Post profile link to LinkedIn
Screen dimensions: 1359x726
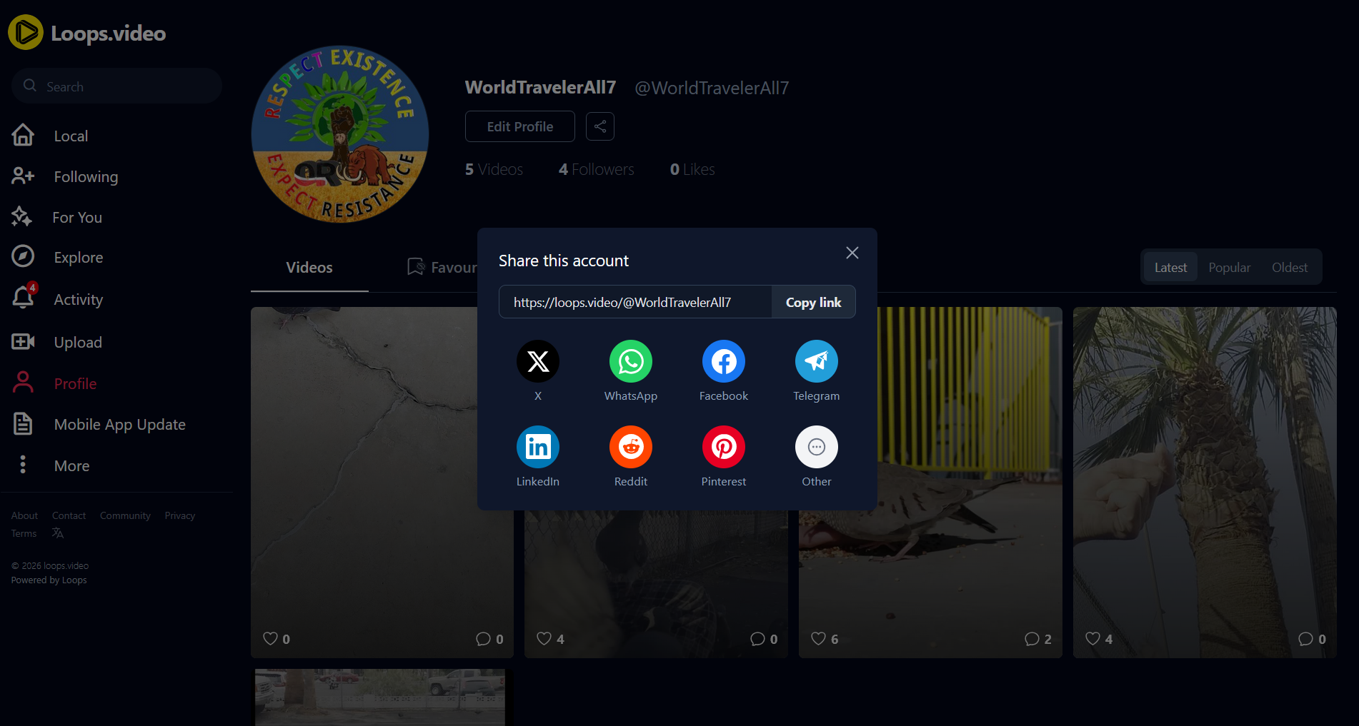click(x=537, y=448)
